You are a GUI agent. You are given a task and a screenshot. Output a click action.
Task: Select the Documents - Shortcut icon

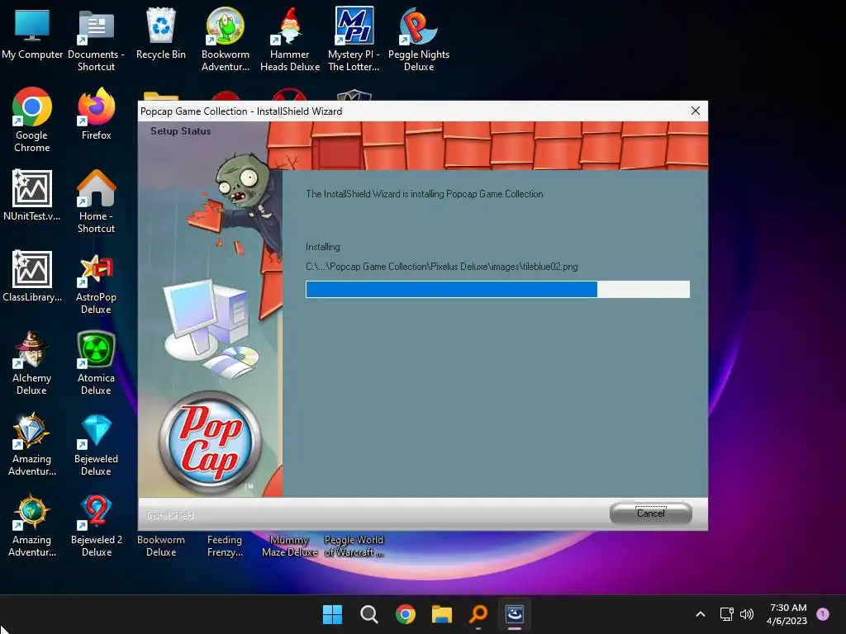pos(96,39)
